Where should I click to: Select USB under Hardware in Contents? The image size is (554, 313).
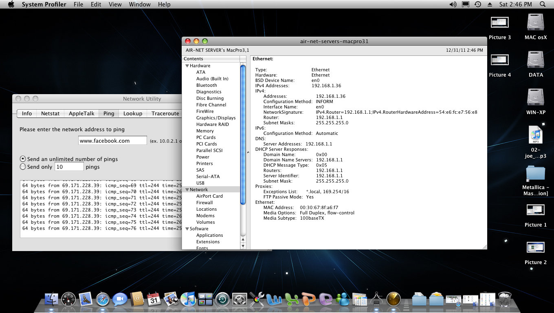[200, 183]
